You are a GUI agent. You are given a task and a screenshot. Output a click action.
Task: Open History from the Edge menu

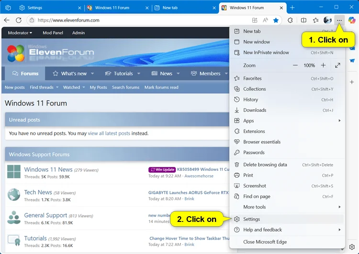[x=287, y=99]
